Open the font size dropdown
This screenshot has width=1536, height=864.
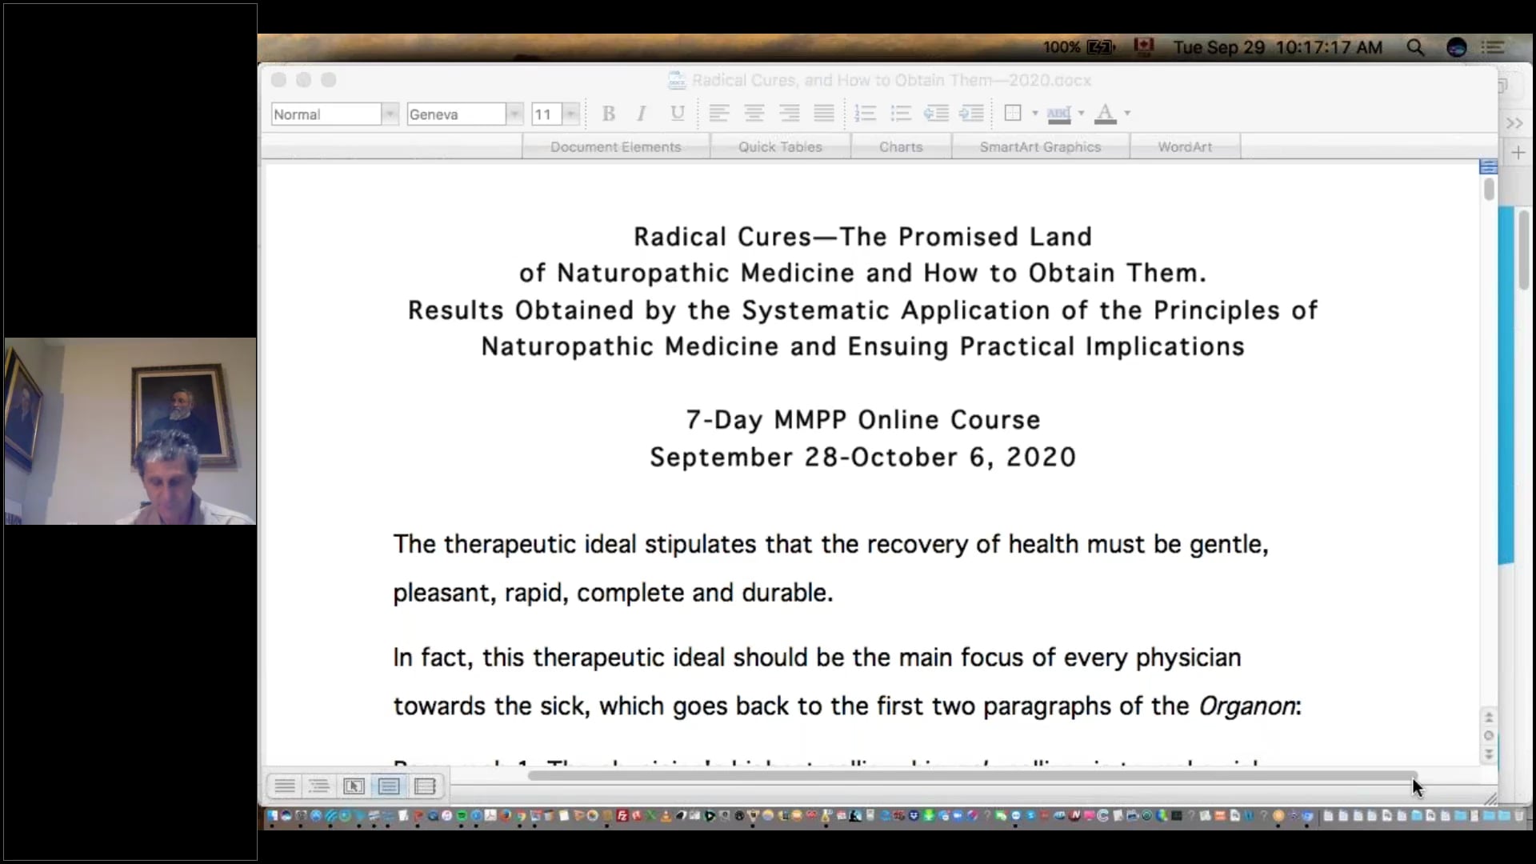(570, 114)
